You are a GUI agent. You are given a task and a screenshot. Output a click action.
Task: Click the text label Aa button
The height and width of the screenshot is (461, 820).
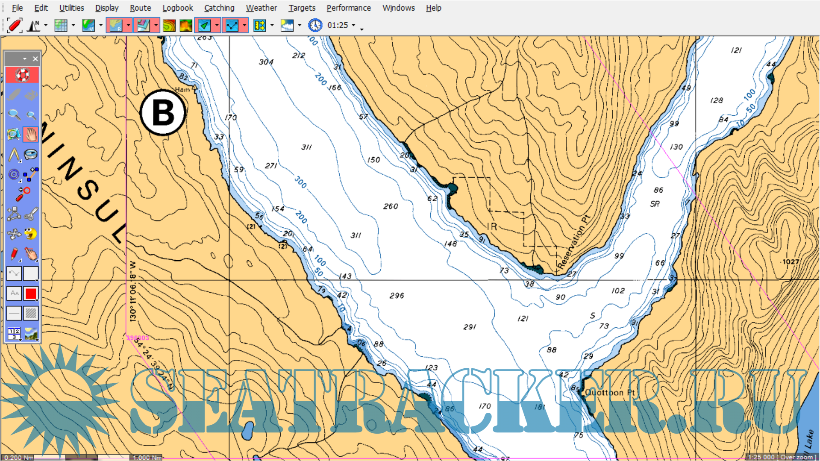[x=14, y=294]
